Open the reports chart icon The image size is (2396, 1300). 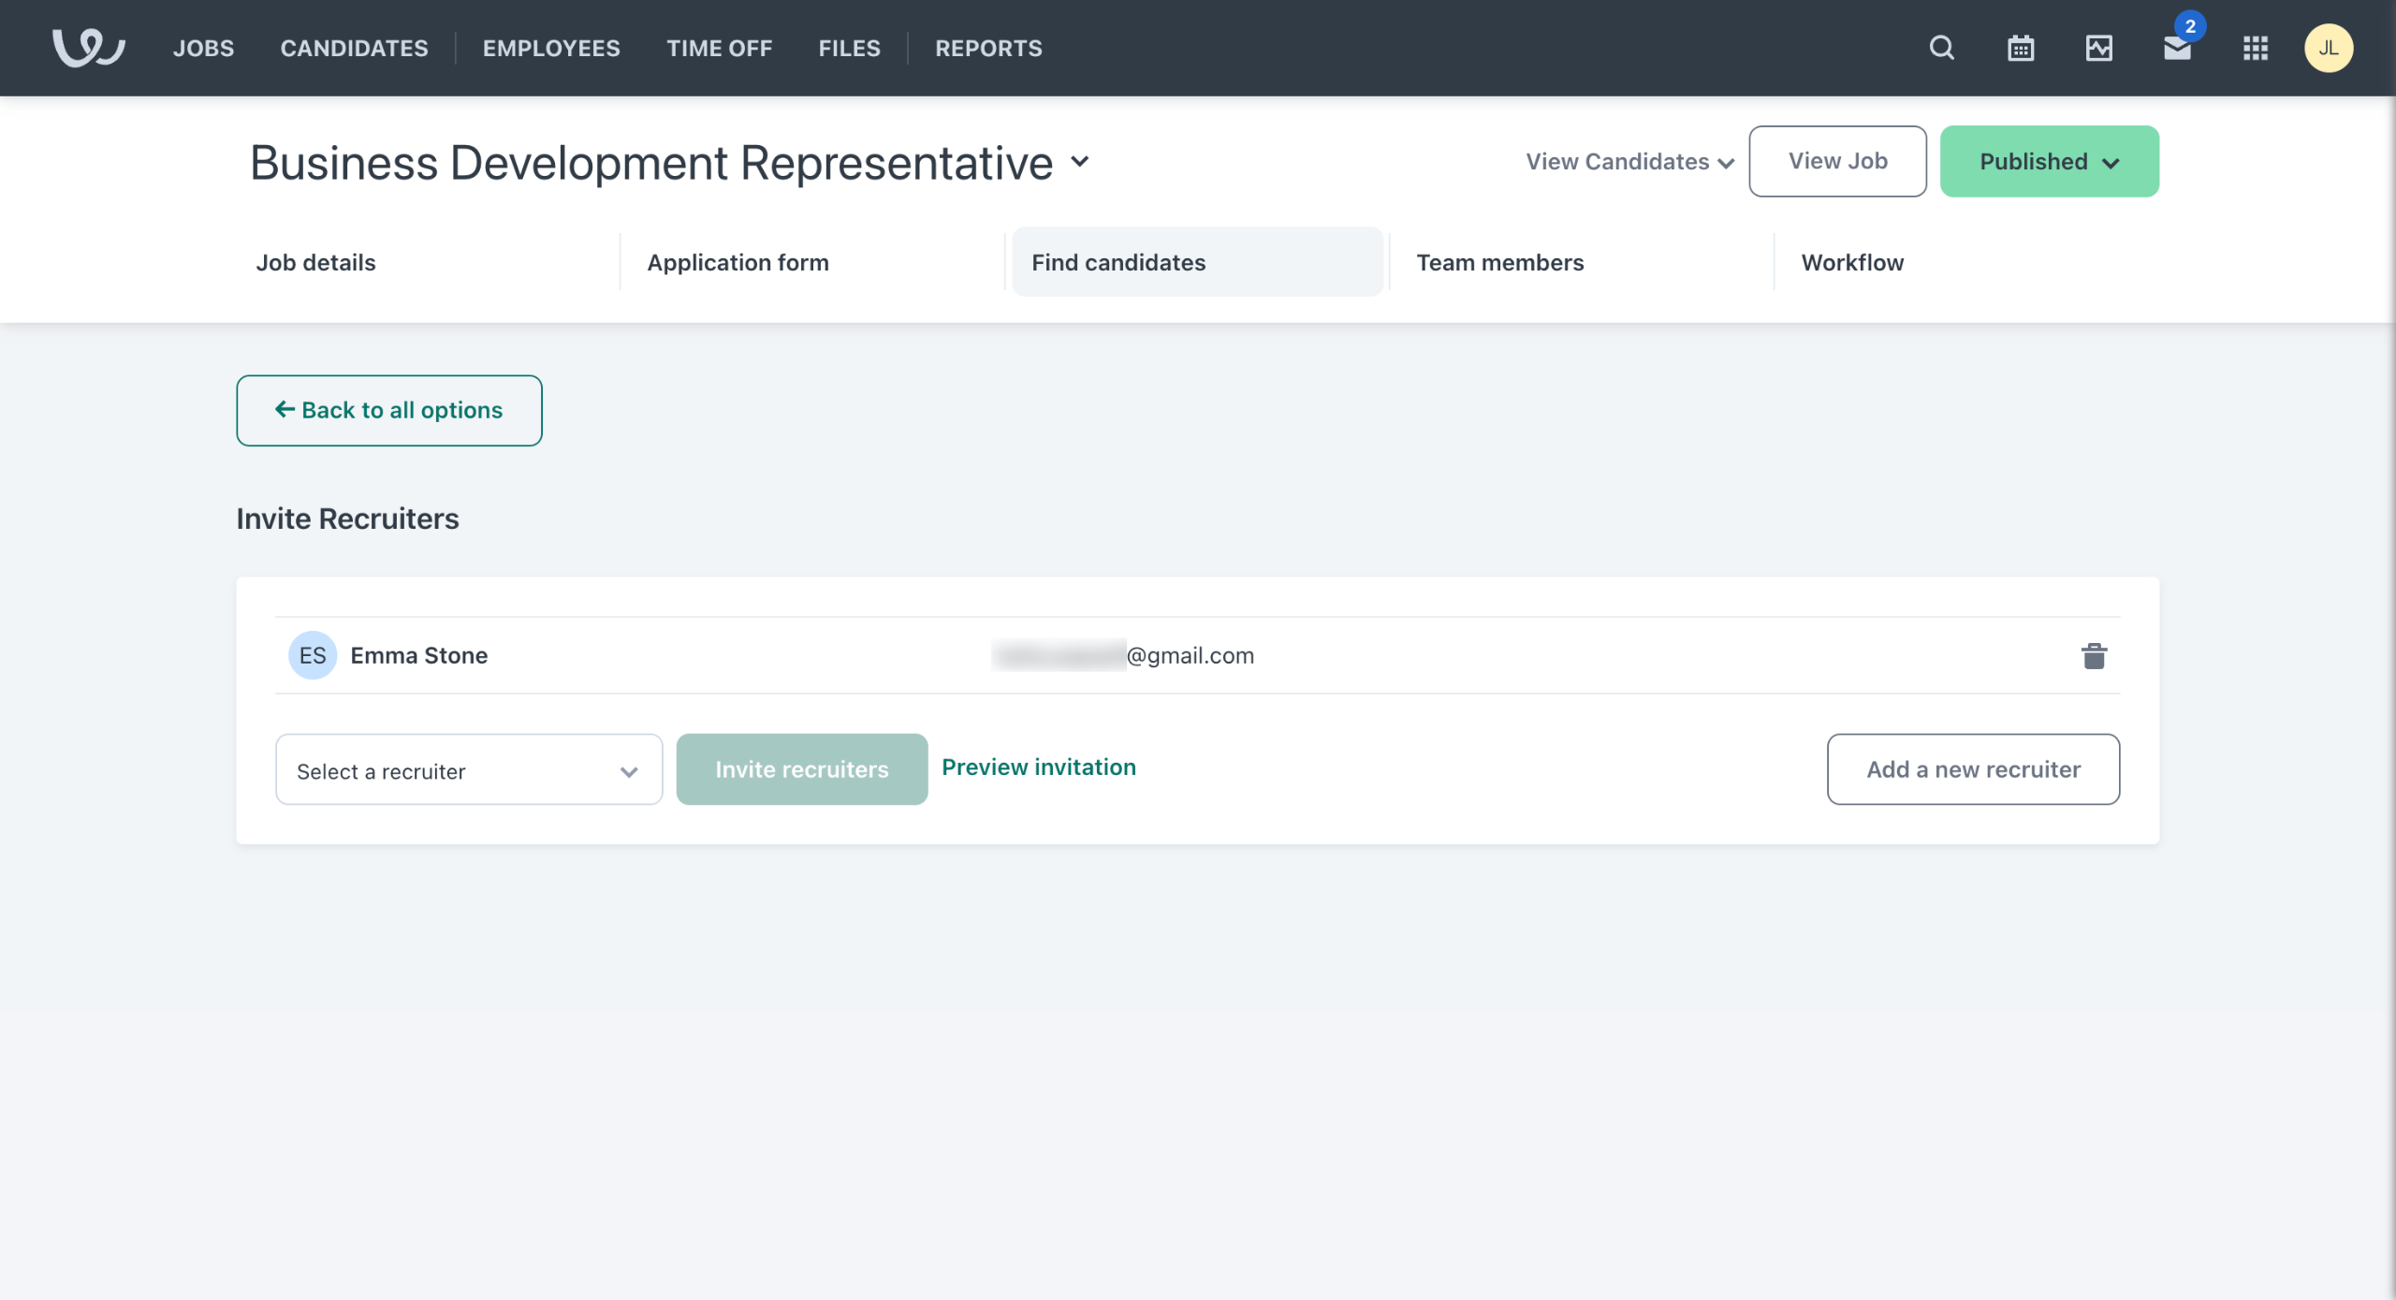[x=2098, y=48]
